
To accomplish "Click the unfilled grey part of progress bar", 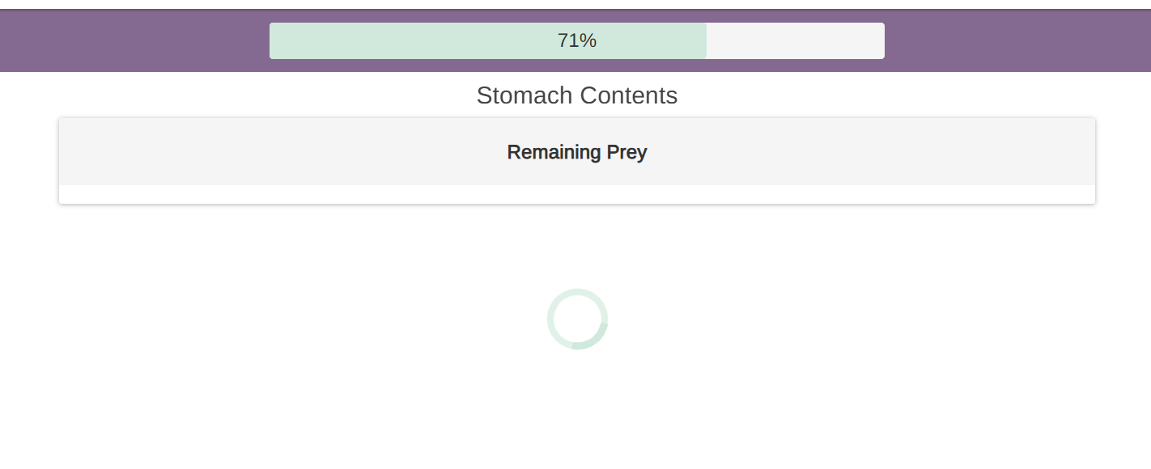I will pos(793,40).
